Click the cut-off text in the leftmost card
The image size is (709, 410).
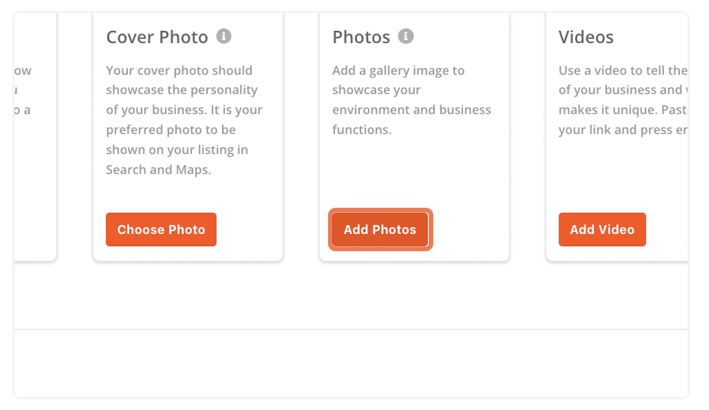pyautogui.click(x=23, y=90)
